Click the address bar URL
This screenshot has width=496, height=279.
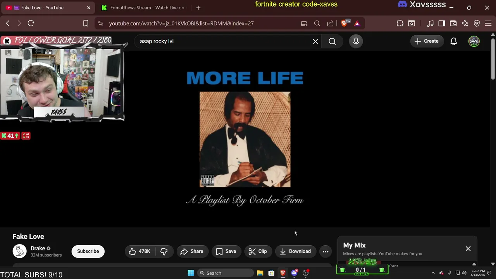tap(181, 23)
